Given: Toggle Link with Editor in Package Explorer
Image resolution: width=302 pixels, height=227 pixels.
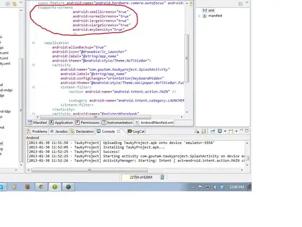Looking at the screenshot, I should click(x=15, y=4).
